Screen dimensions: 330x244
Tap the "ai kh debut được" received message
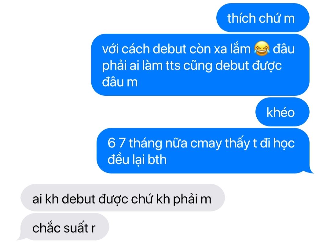click(123, 198)
